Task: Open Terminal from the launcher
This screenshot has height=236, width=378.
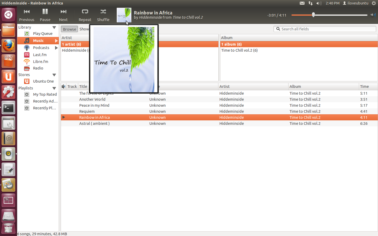Action: [8, 108]
